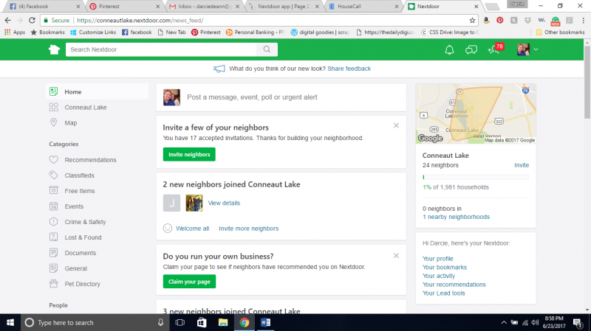Open the notifications bell icon
This screenshot has height=331, width=591.
coord(449,49)
